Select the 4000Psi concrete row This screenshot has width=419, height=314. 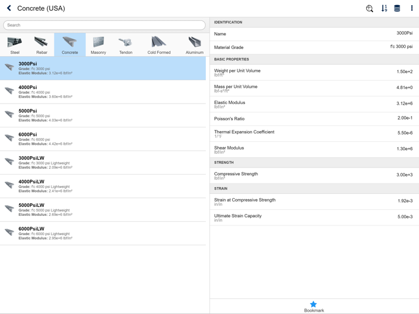pyautogui.click(x=103, y=92)
